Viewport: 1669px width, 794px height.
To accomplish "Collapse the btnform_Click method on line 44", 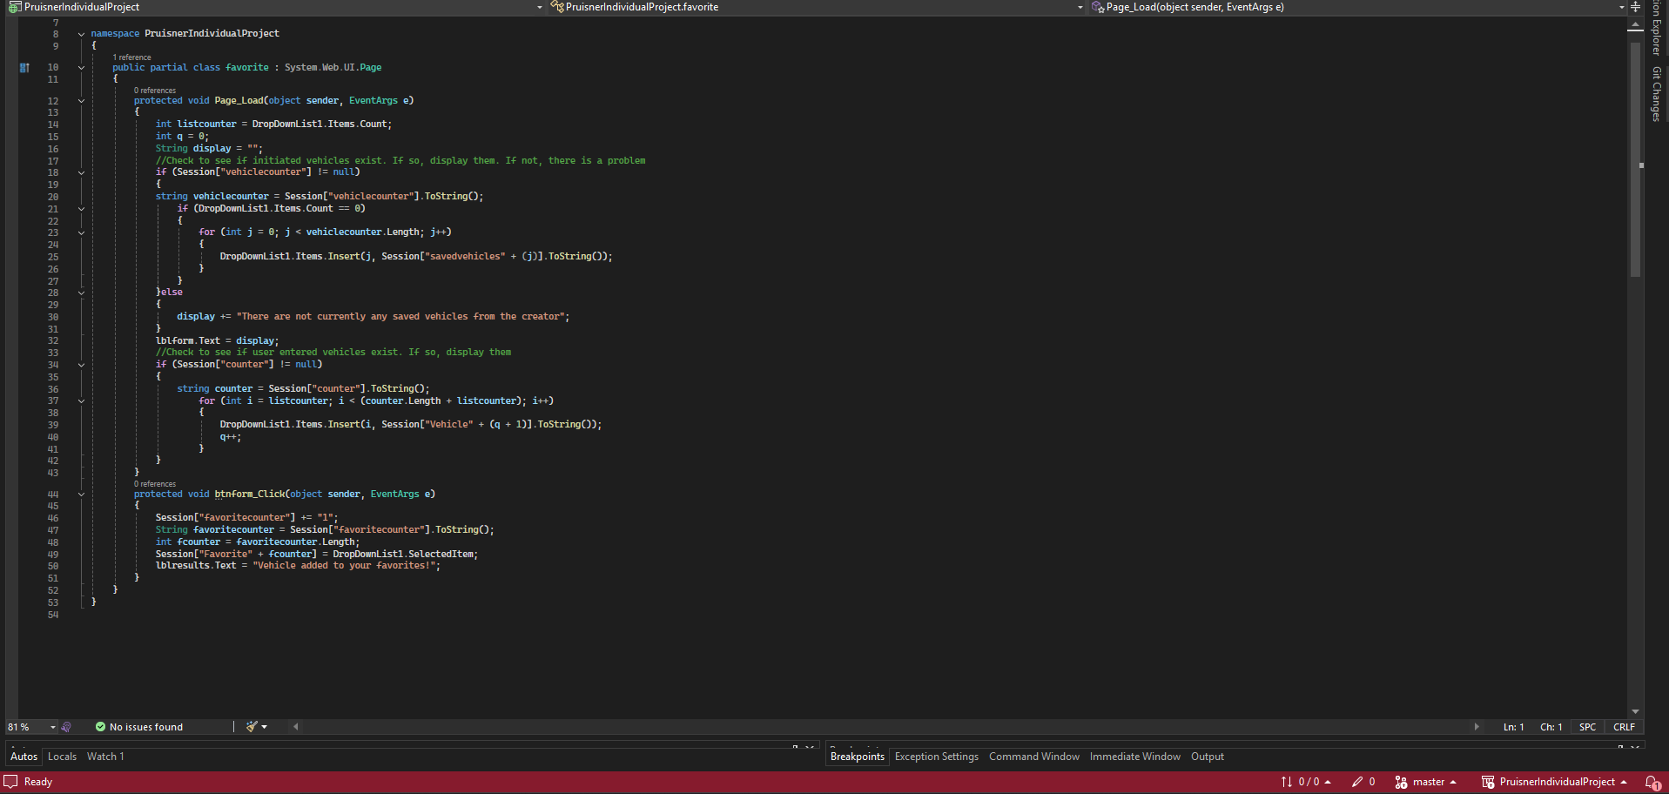I will click(x=81, y=495).
